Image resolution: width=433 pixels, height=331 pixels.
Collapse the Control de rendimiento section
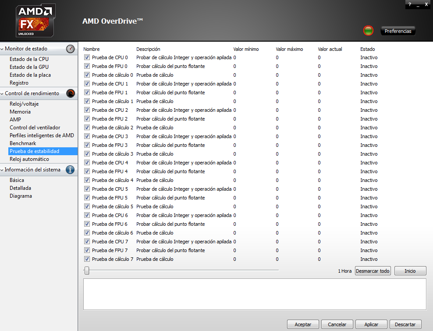(x=2, y=94)
